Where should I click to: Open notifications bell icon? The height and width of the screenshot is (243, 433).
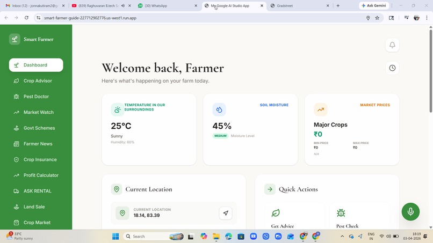coord(392,45)
